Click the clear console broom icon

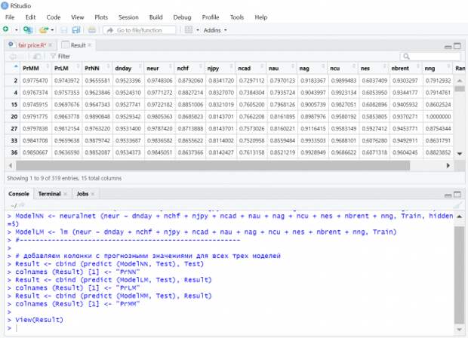pyautogui.click(x=458, y=205)
